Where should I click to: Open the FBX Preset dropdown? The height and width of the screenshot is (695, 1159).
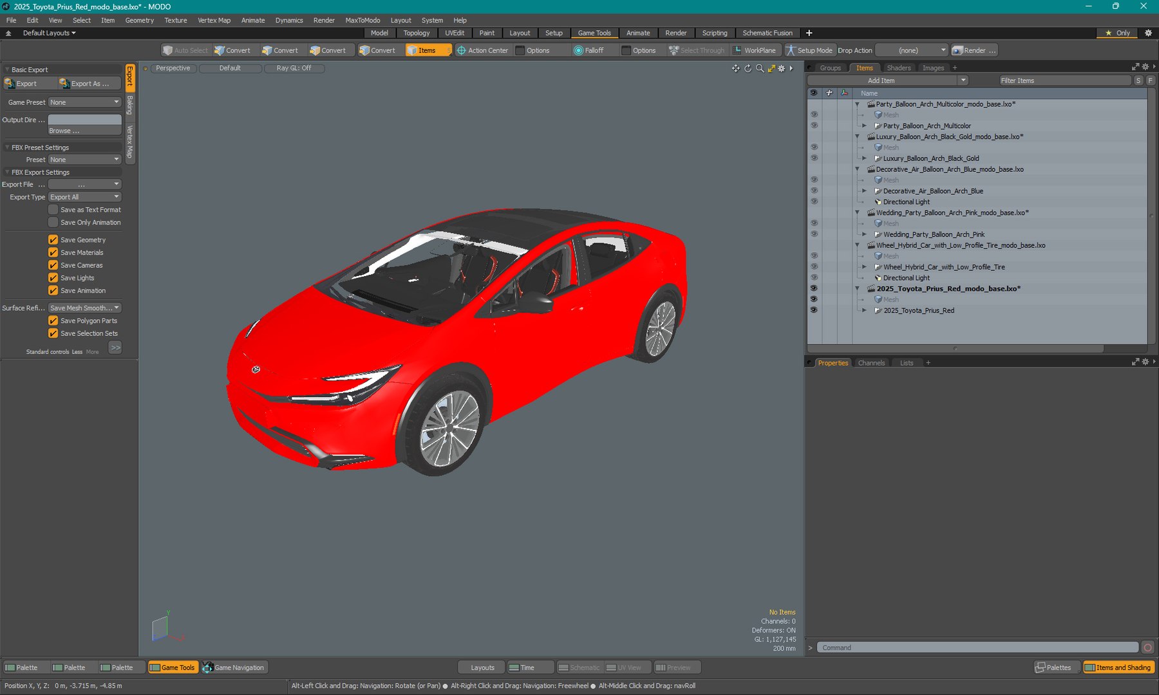(x=85, y=160)
